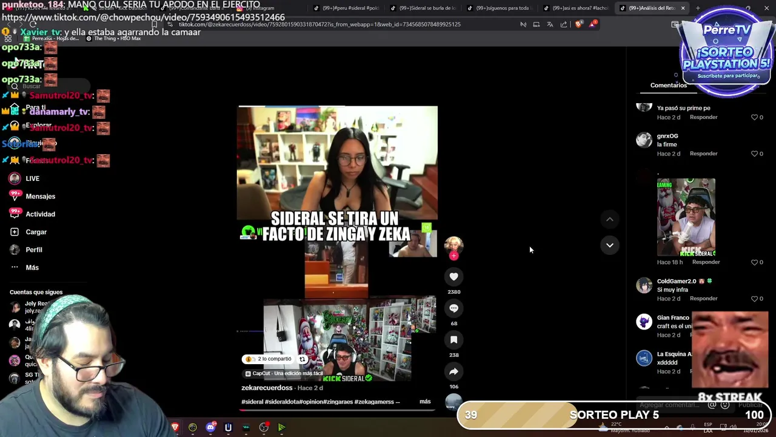The height and width of the screenshot is (437, 776).
Task: Open Gian Franco's profile avatar
Action: [x=644, y=321]
